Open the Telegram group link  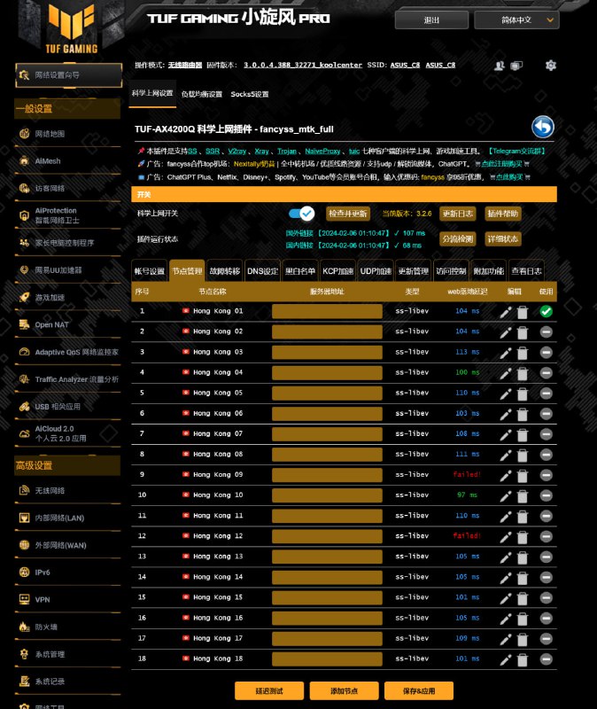(517, 151)
